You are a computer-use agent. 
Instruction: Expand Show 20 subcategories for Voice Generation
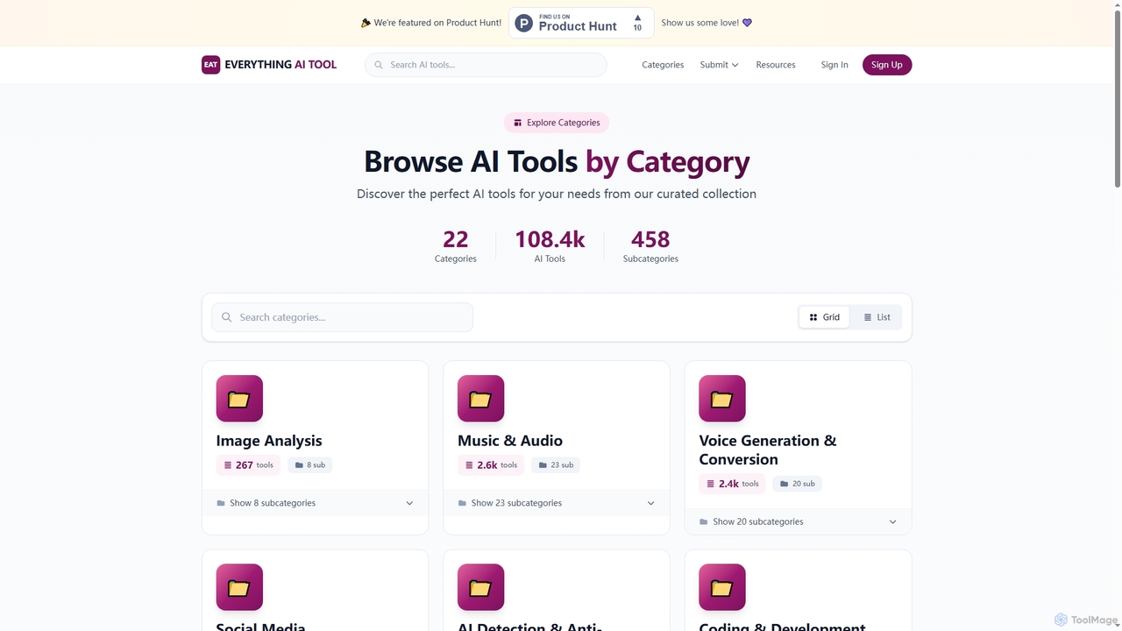[798, 521]
